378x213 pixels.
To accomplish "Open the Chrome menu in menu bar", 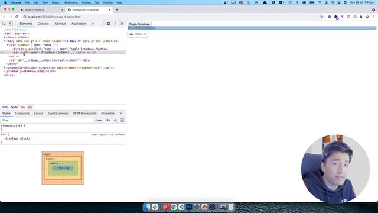I will coord(16,2).
